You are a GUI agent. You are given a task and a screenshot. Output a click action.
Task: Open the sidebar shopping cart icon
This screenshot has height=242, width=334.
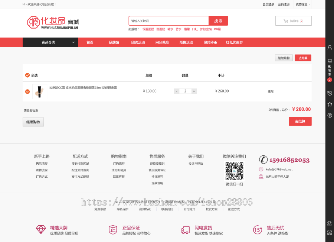point(330,61)
